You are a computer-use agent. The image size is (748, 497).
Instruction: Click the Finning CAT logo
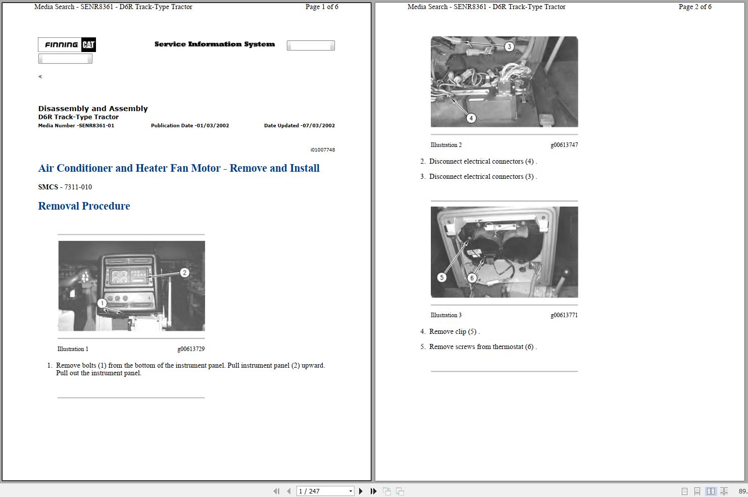[x=67, y=44]
